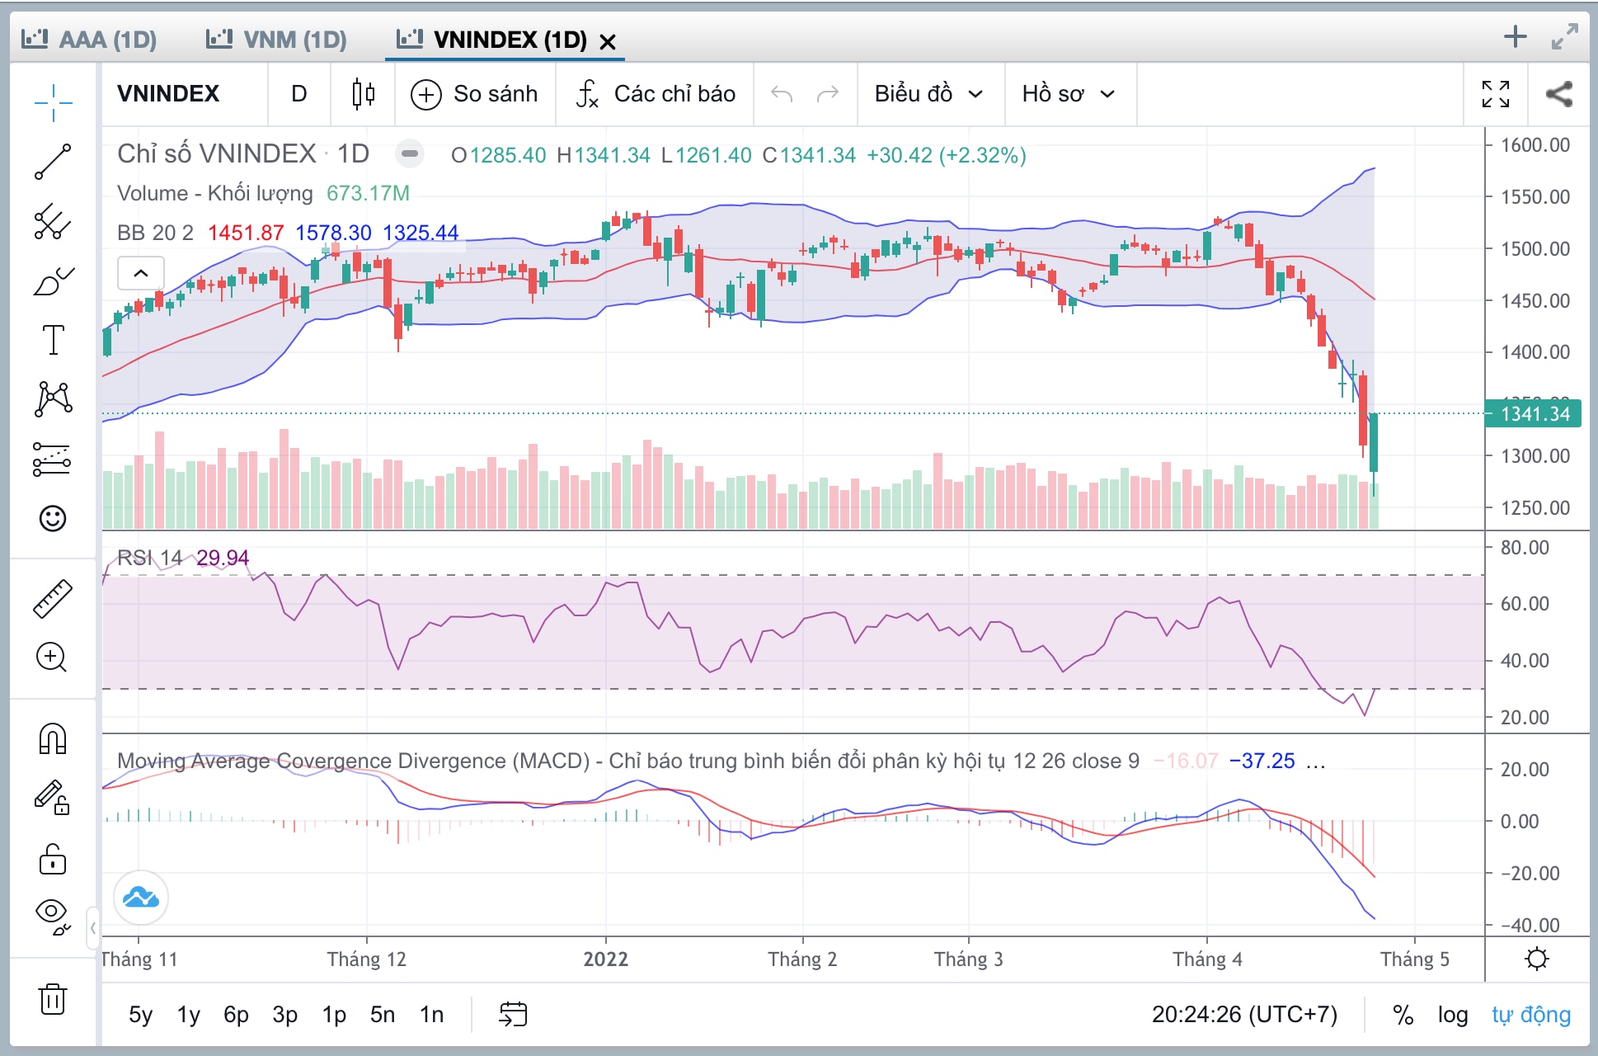This screenshot has width=1598, height=1056.
Task: Select the 6p time range
Action: point(237,1014)
